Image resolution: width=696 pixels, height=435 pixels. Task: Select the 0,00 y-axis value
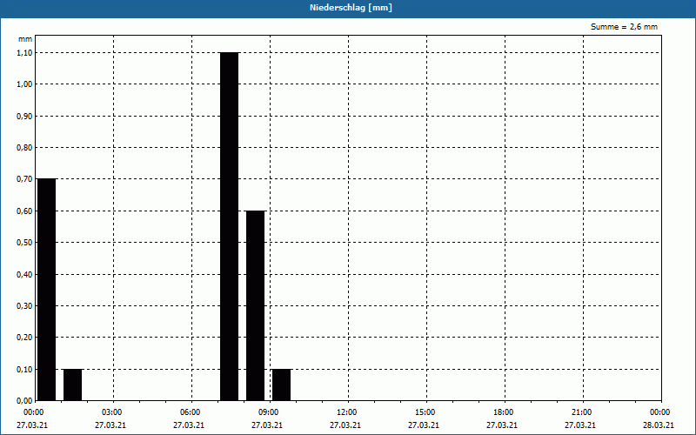[x=24, y=401]
